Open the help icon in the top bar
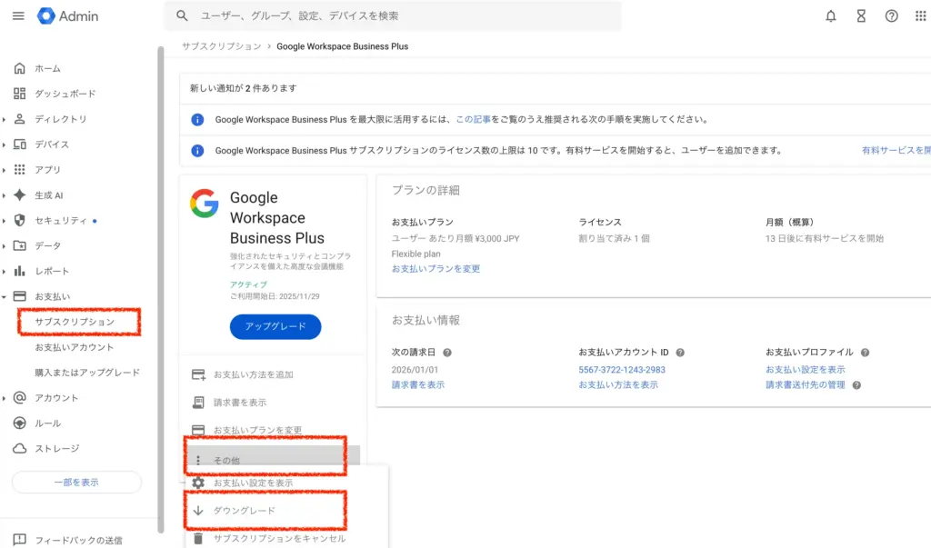This screenshot has width=931, height=548. pos(890,15)
